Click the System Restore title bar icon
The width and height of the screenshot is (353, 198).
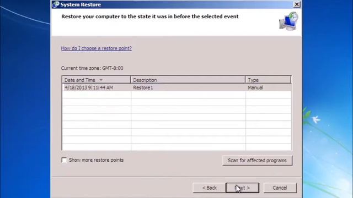click(56, 4)
